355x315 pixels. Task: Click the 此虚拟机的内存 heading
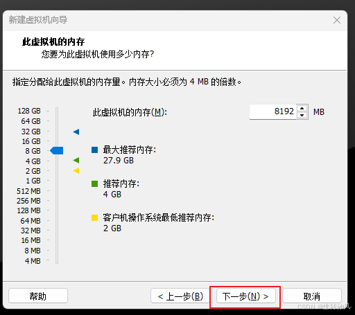[53, 42]
